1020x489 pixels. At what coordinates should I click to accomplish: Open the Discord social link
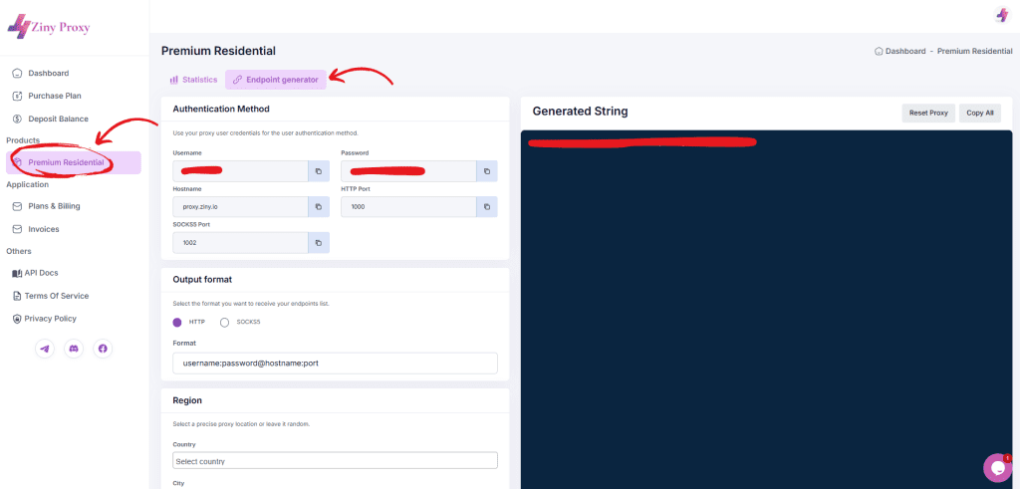(x=74, y=349)
